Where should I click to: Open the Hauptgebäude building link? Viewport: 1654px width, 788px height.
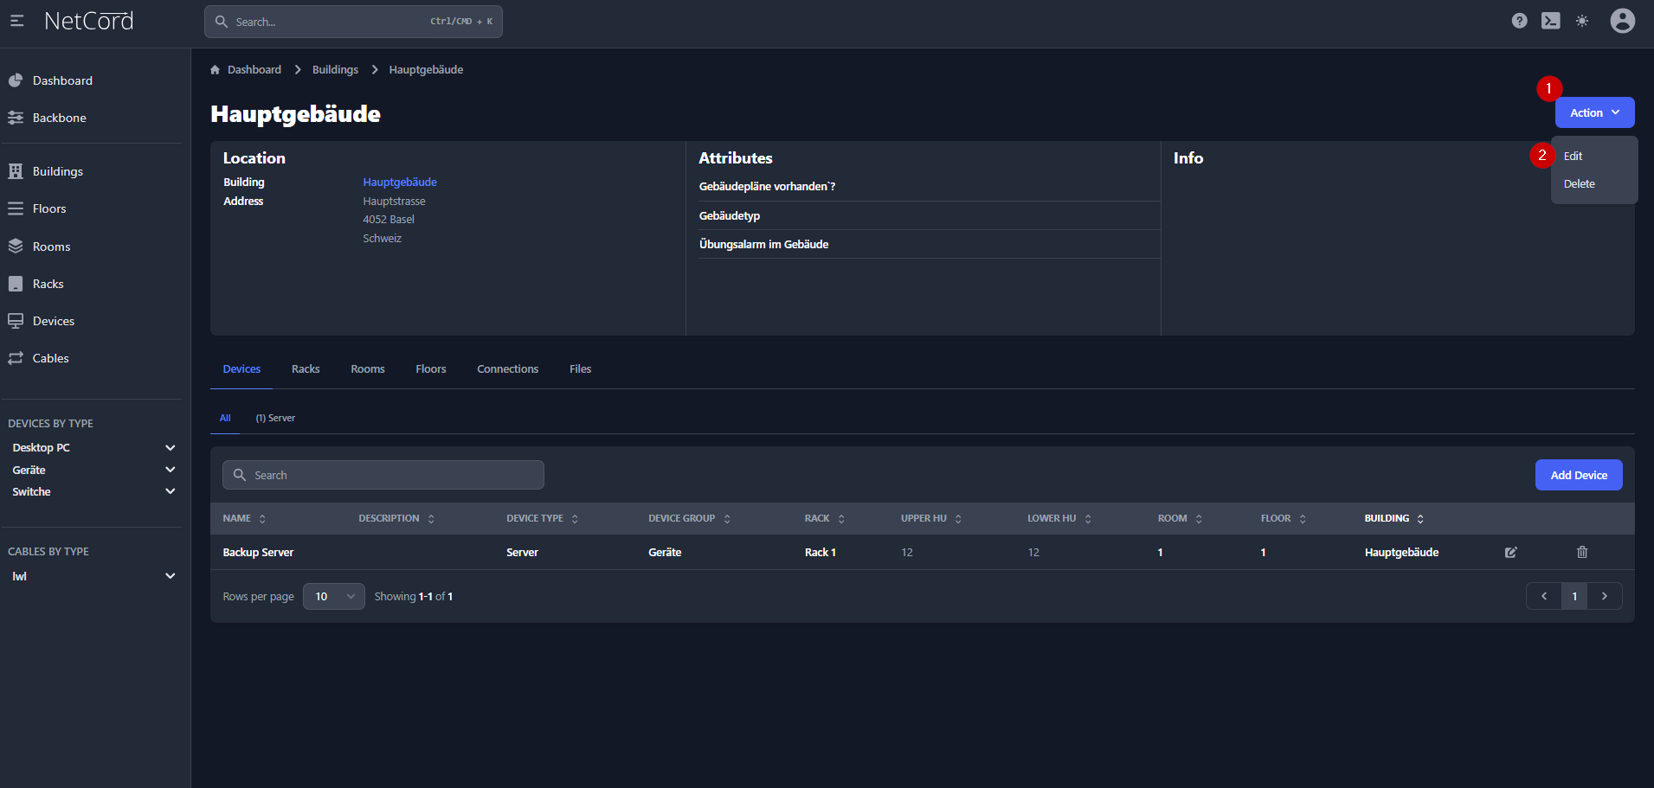[x=400, y=183]
